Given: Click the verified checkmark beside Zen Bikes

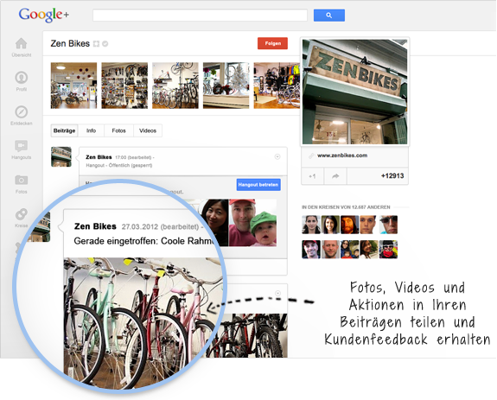Looking at the screenshot, I should point(105,44).
